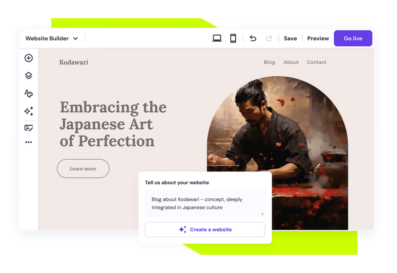397x273 pixels.
Task: Click the sparkle icon beside Create a website
Action: (182, 229)
